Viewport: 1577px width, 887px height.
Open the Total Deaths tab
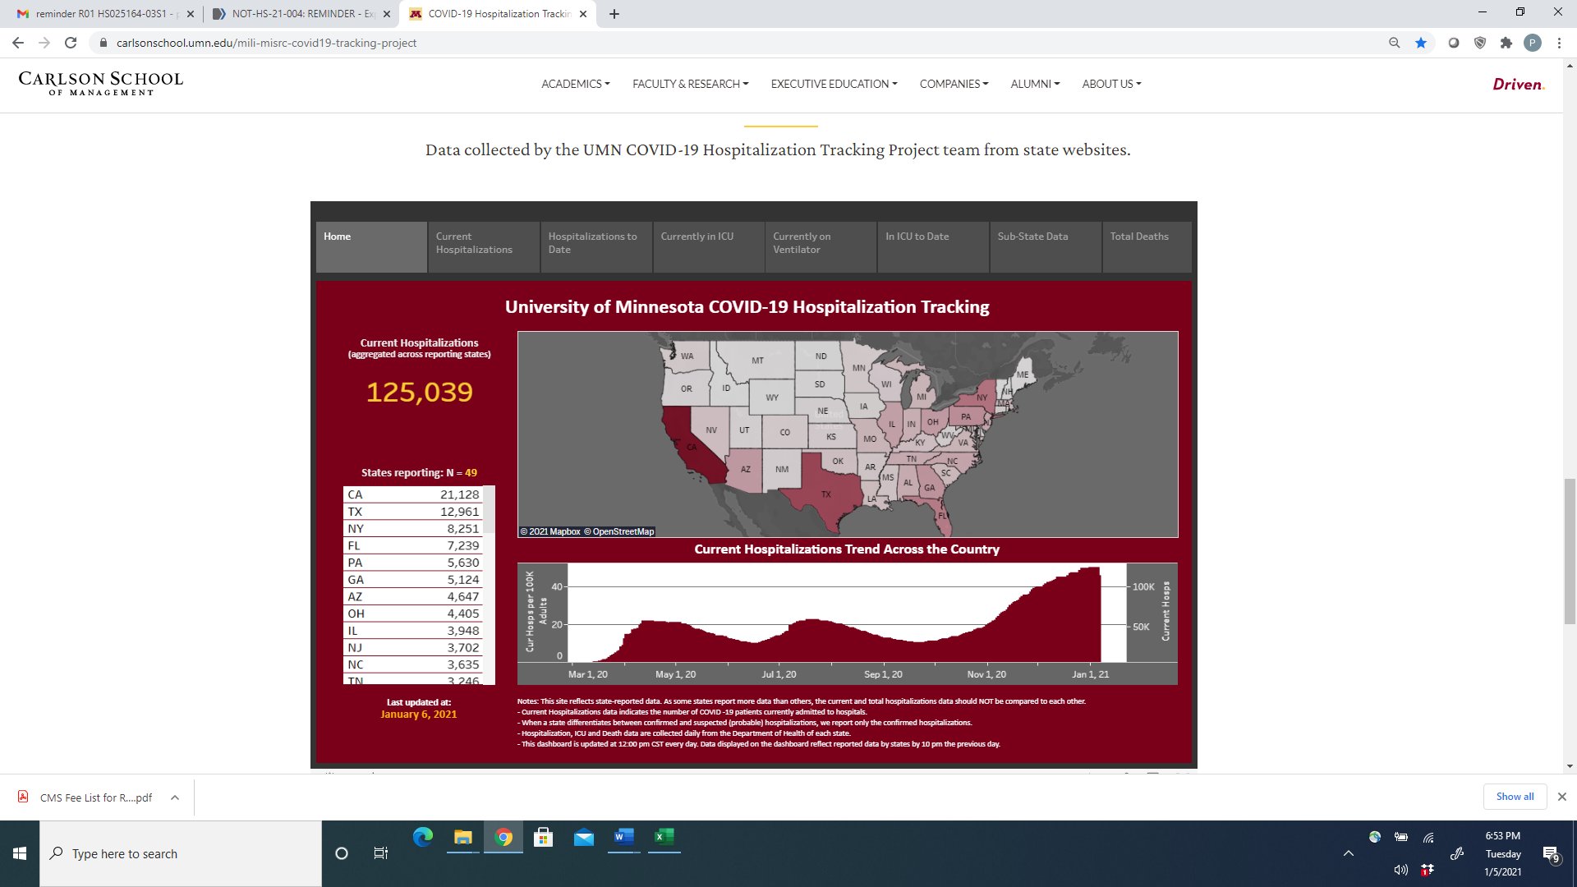(1147, 246)
